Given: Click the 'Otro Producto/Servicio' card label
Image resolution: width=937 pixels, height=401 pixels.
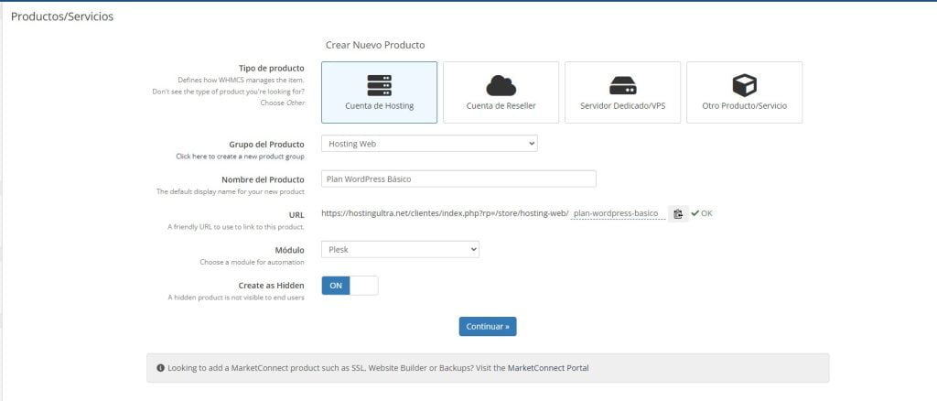Looking at the screenshot, I should tap(745, 106).
